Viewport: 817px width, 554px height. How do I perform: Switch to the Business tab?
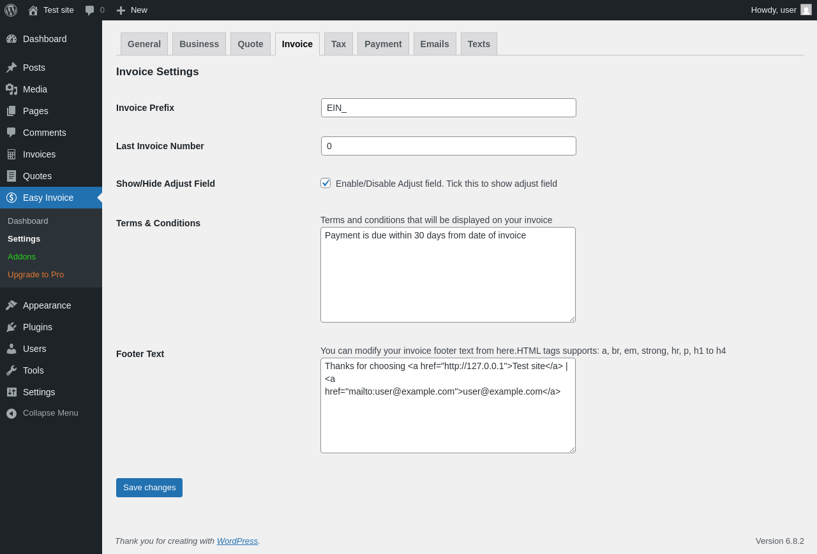[x=199, y=44]
